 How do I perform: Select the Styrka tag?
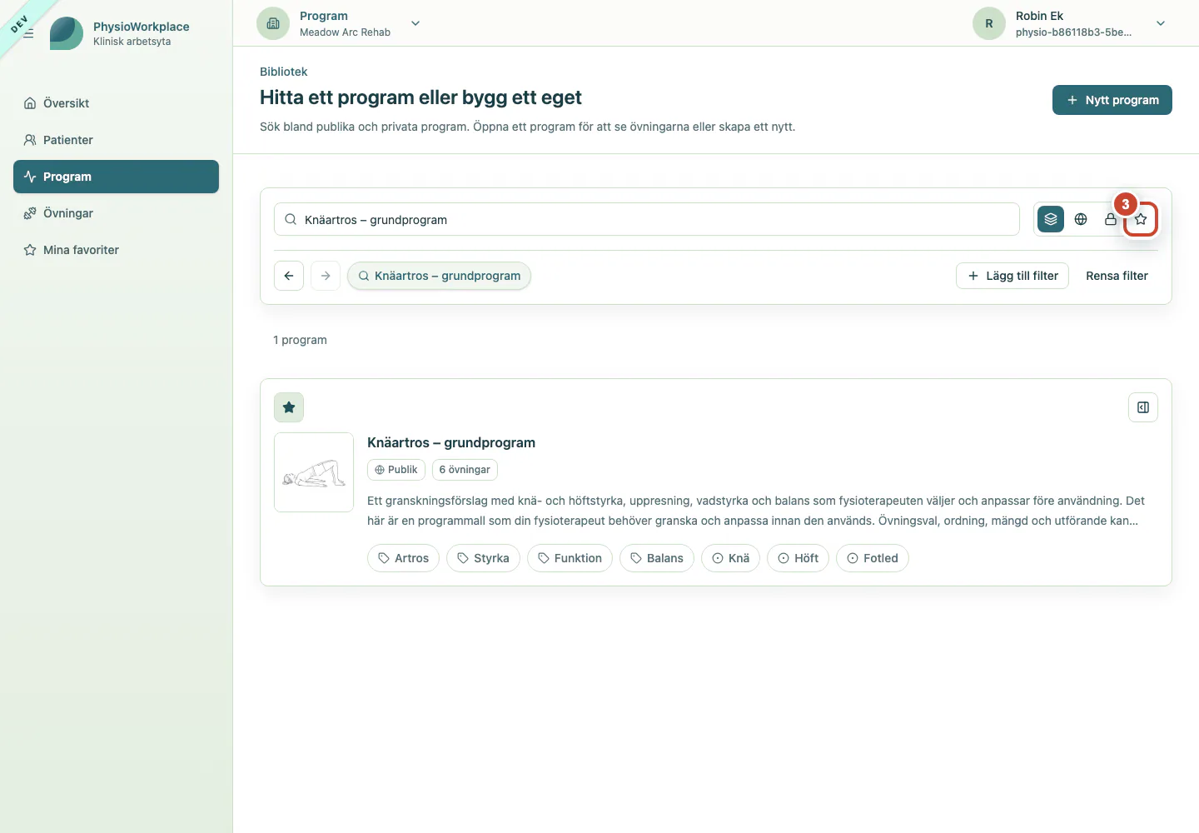coord(483,558)
